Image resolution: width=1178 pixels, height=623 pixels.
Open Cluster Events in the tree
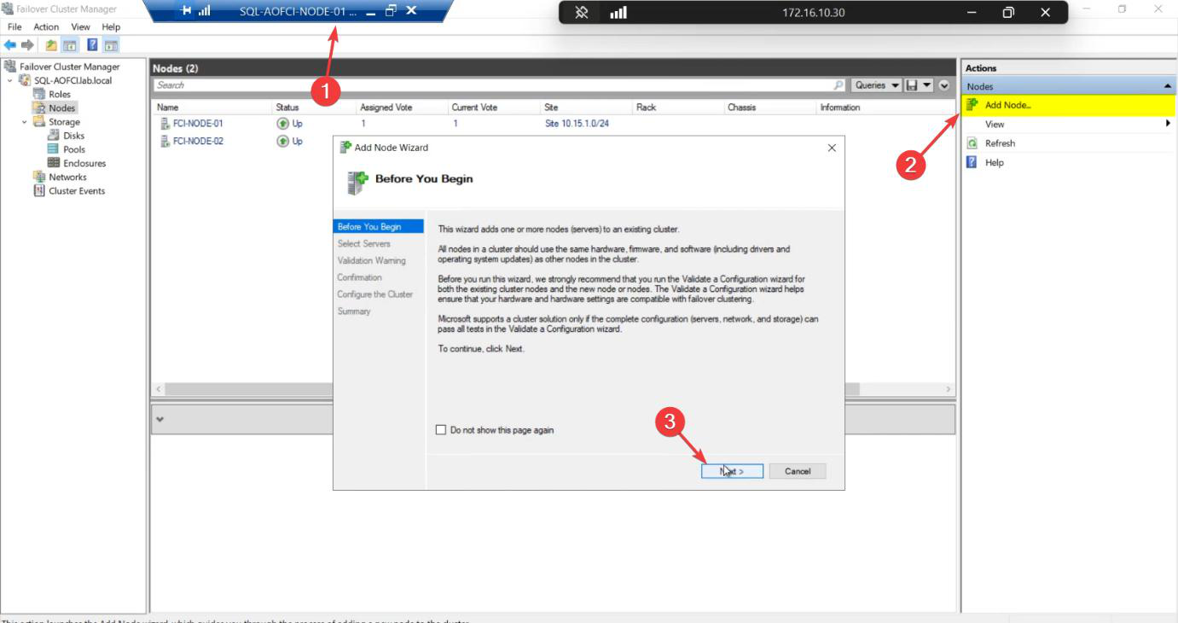coord(77,191)
